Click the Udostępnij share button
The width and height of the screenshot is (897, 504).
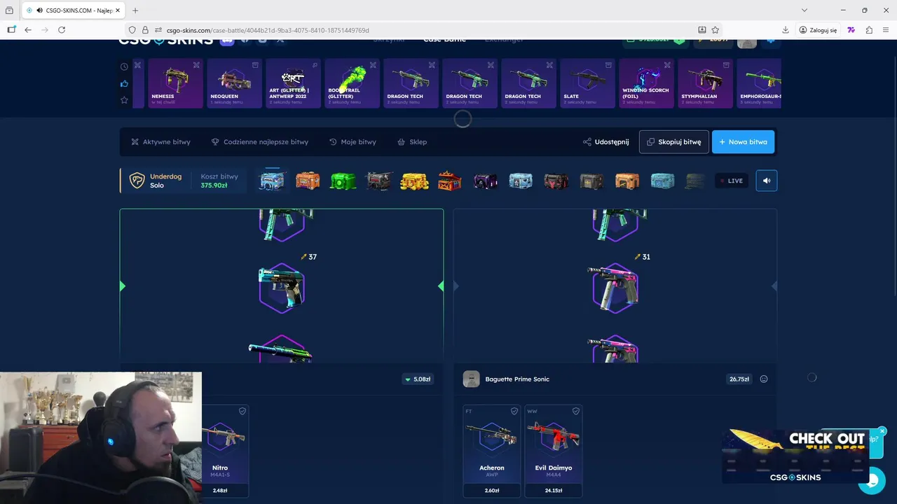(605, 141)
